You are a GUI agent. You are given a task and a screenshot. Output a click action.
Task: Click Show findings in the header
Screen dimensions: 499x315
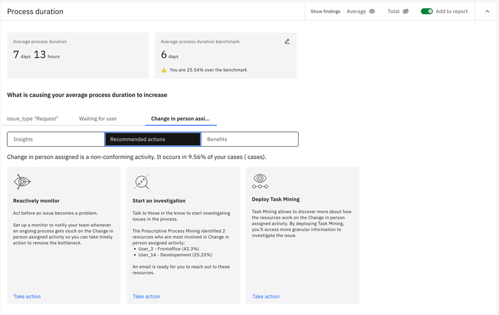tap(325, 11)
